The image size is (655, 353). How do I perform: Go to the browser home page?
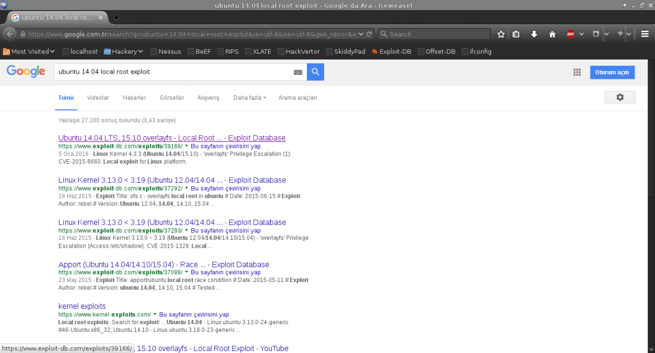tap(552, 34)
